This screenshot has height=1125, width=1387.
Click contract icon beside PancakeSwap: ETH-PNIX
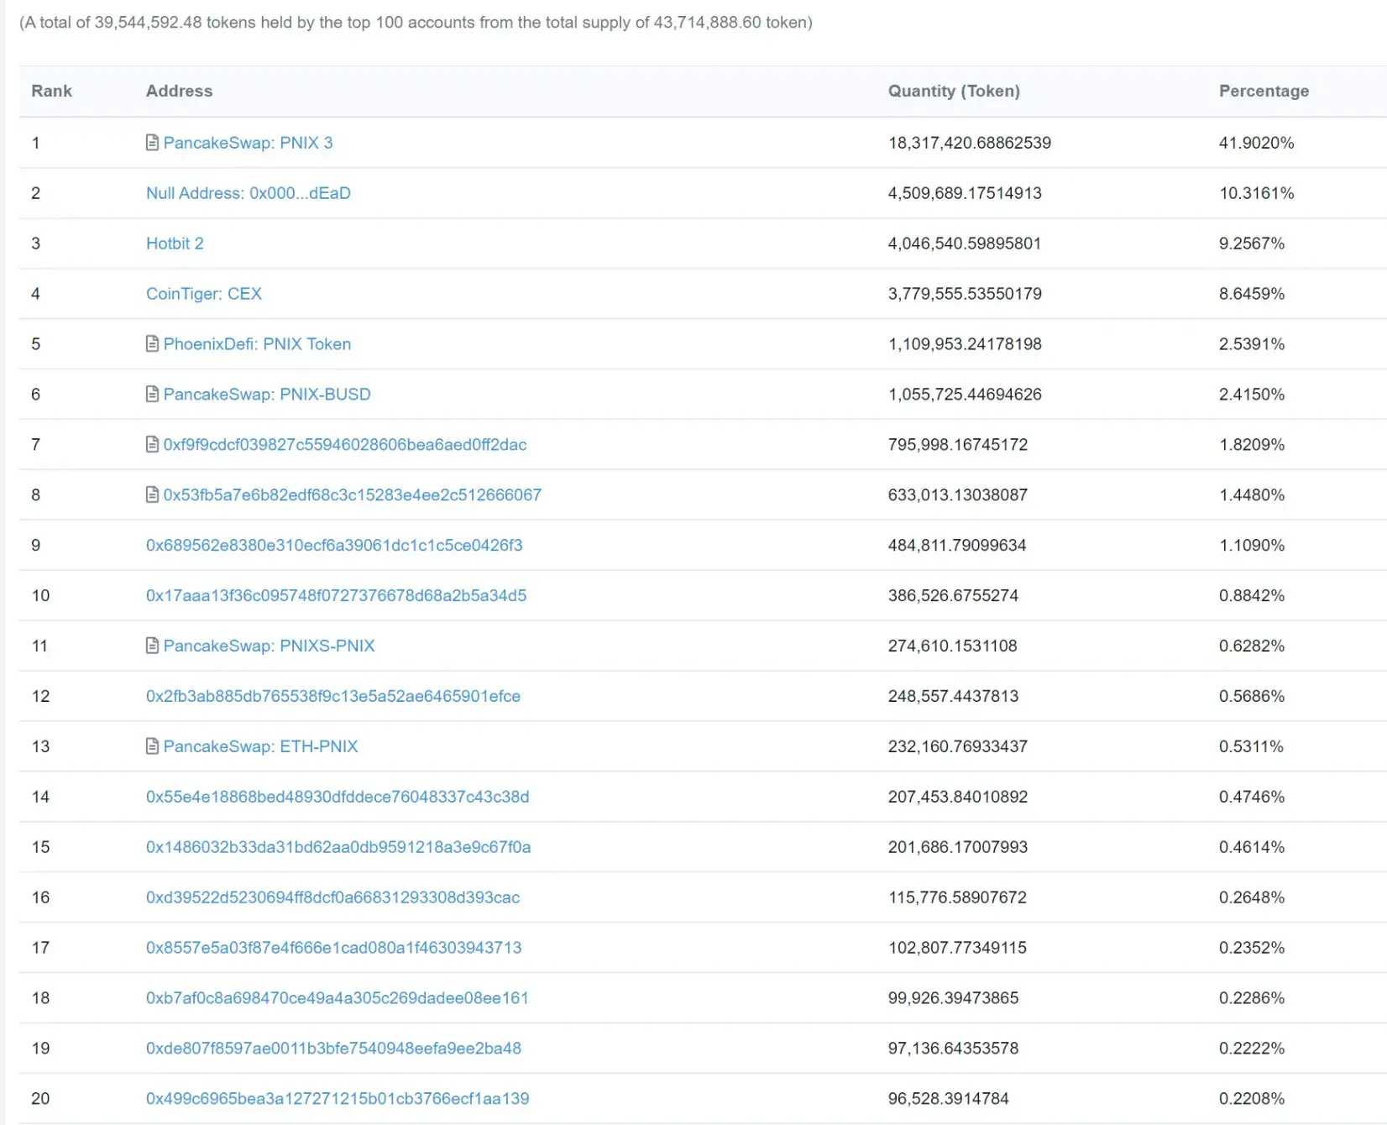pyautogui.click(x=152, y=747)
